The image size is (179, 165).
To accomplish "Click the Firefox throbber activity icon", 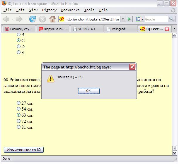I will (173, 10).
